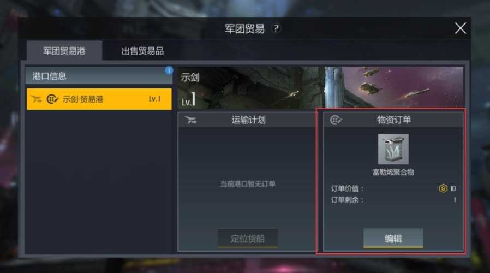Open the help question mark icon
This screenshot has width=490, height=273.
(x=276, y=28)
